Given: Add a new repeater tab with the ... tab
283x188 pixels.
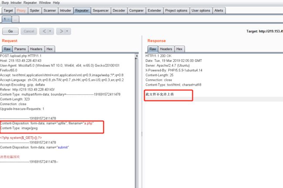Looking at the screenshot, I should tap(15, 19).
